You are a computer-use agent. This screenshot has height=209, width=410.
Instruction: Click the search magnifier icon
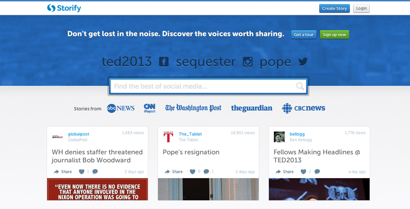point(300,86)
